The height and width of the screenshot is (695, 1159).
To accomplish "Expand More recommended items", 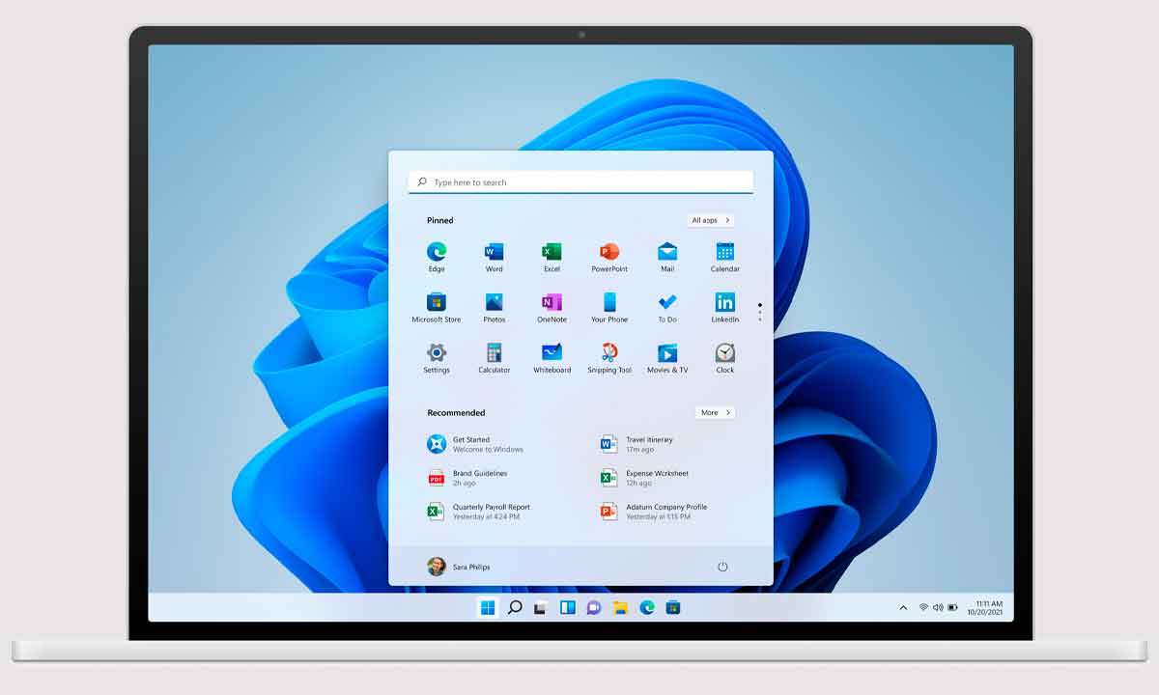I will point(714,412).
